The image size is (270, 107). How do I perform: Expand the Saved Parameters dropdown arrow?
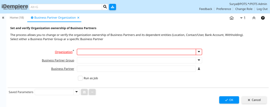[x=76, y=92]
